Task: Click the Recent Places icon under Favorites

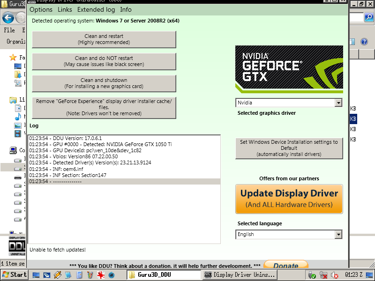Action: coord(18,83)
